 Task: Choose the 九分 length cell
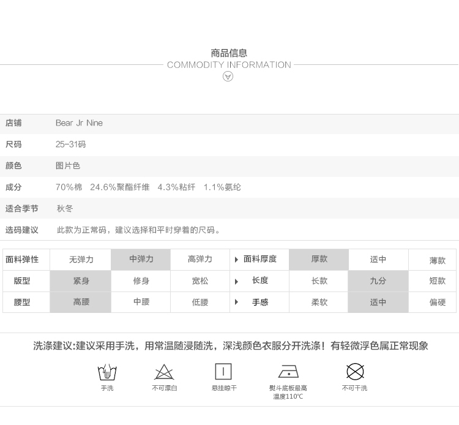click(378, 281)
